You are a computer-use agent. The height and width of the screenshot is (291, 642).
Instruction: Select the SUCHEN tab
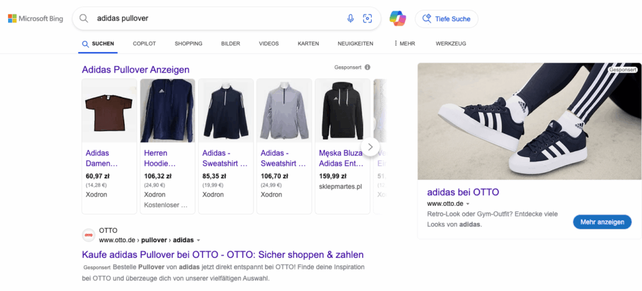(x=98, y=44)
